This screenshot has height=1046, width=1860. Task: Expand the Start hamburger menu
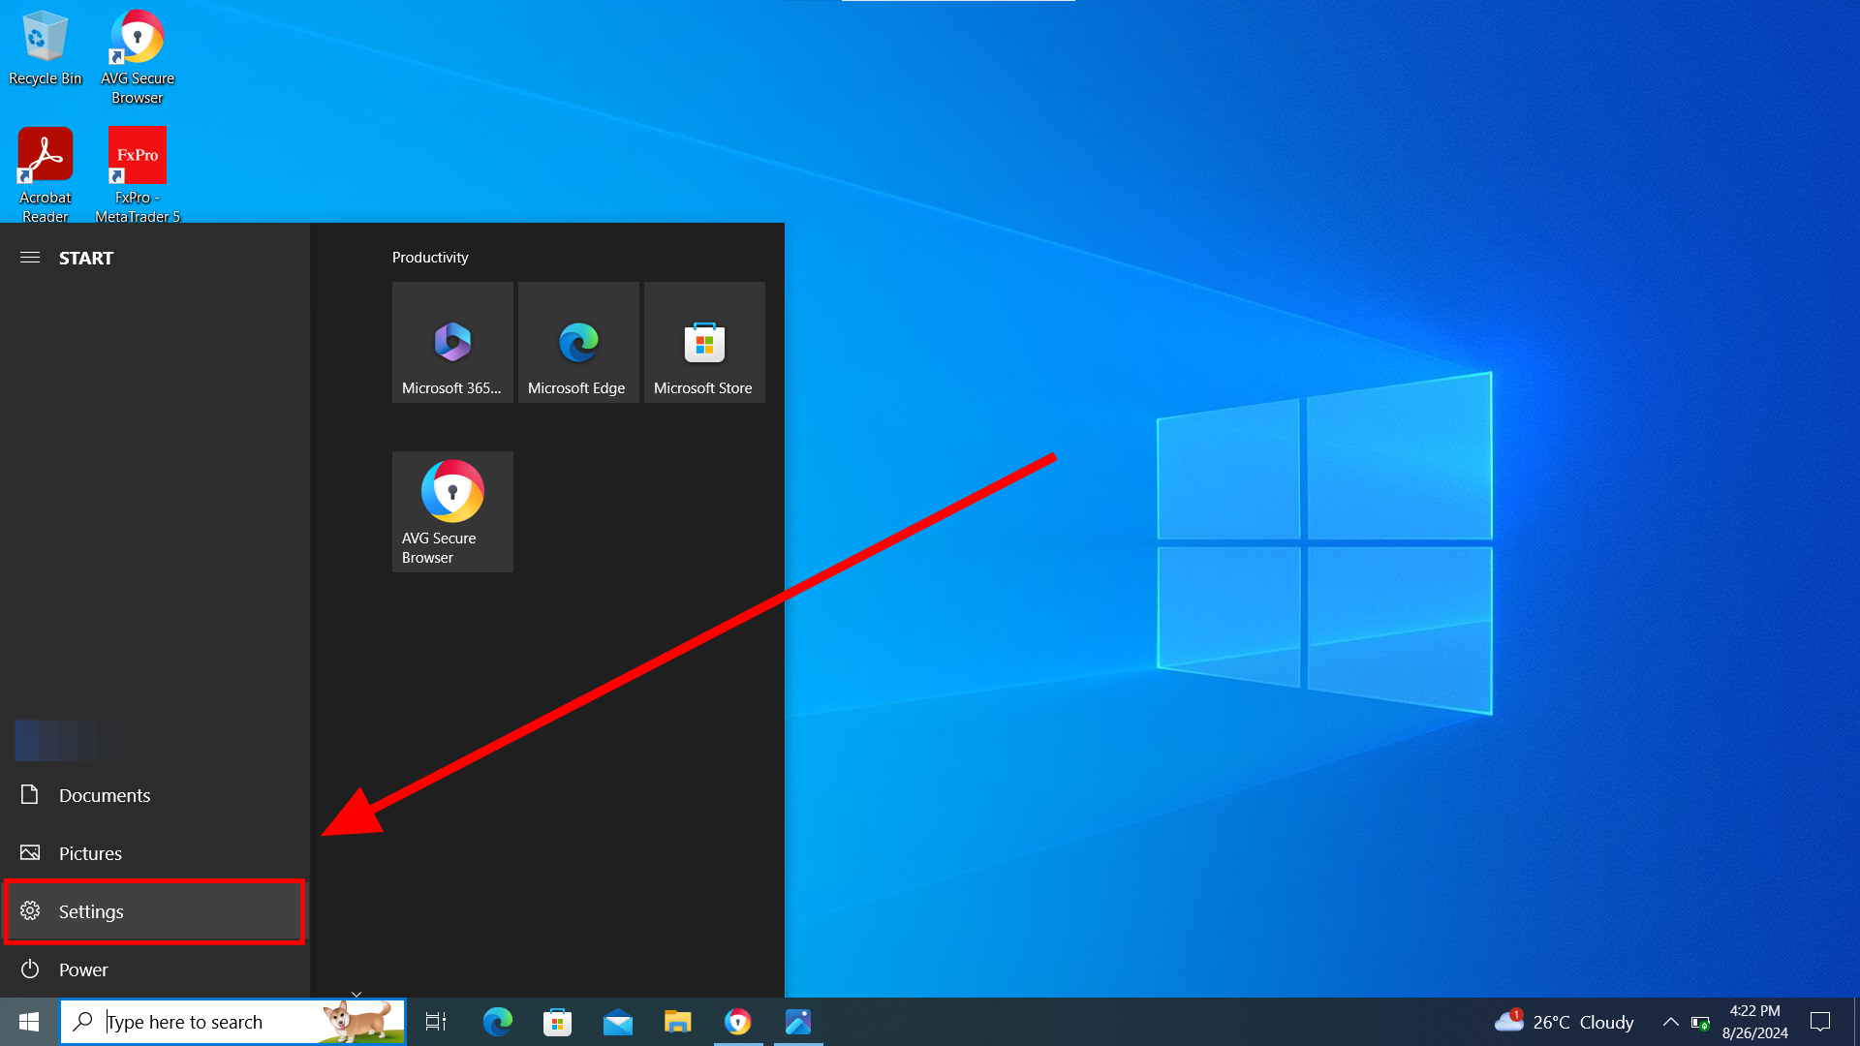(x=30, y=258)
